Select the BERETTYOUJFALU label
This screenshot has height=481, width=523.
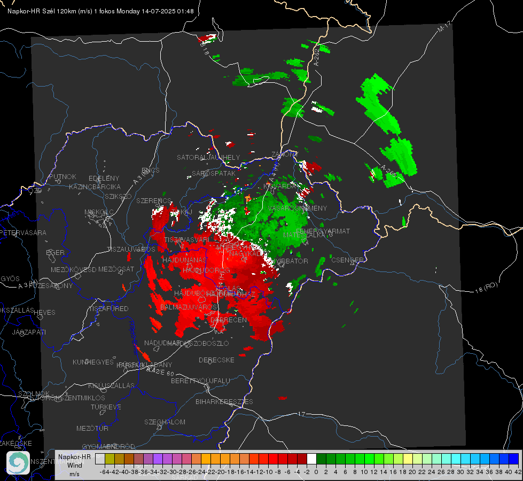(x=200, y=381)
